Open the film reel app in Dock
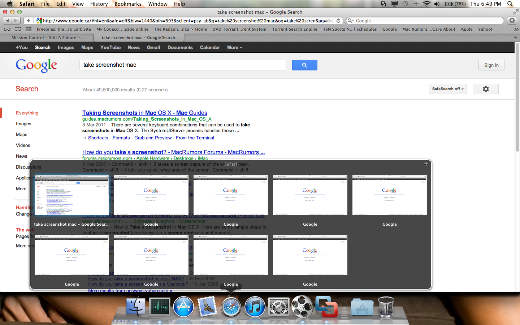This screenshot has width=520, height=325. point(302,306)
